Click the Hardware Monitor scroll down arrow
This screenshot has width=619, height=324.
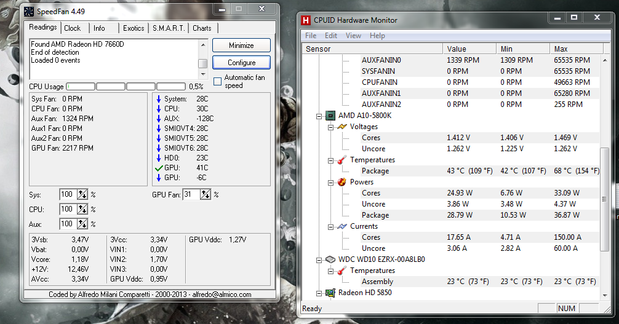coord(605,295)
